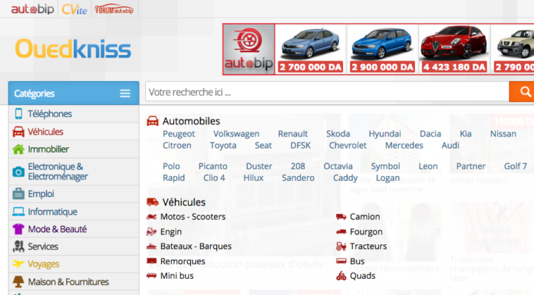
Task: Click the trailer icon for Remorques
Action: [151, 261]
